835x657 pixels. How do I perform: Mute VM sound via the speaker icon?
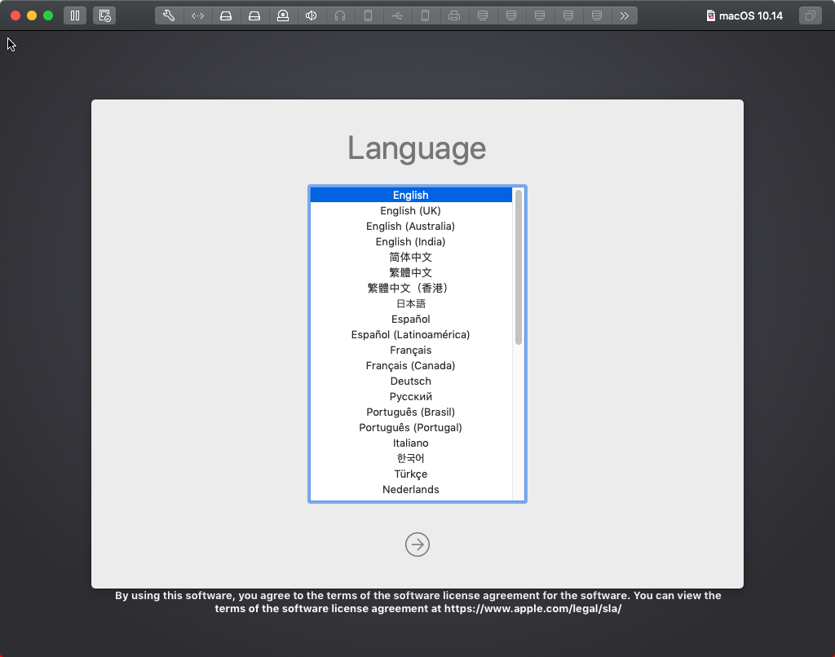click(311, 15)
